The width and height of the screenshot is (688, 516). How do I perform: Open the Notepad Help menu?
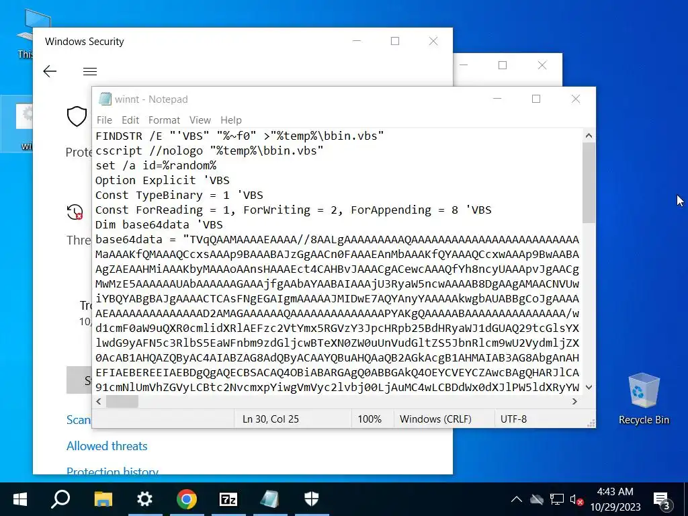(231, 120)
